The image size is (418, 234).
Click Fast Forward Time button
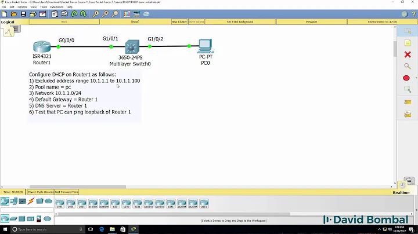click(67, 192)
